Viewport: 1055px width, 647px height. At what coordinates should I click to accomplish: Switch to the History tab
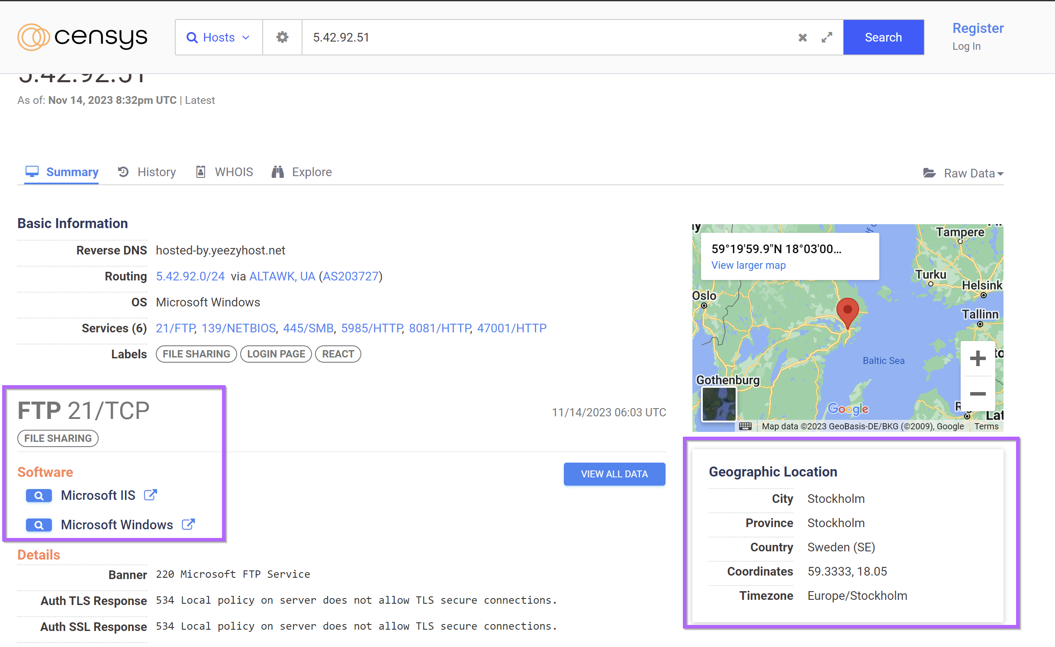tap(148, 172)
